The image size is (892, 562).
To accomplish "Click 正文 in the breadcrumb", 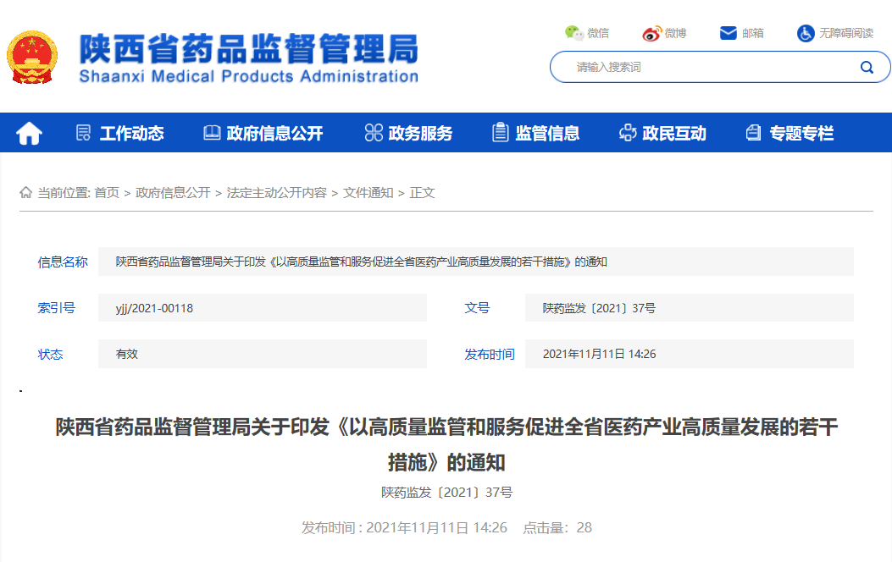I will 422,193.
